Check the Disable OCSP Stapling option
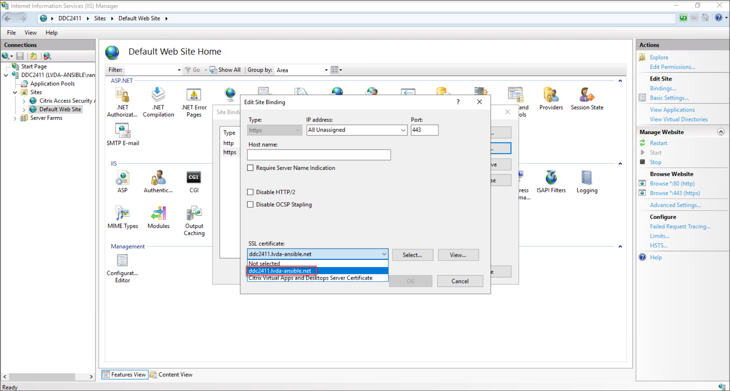This screenshot has height=391, width=730. click(250, 204)
